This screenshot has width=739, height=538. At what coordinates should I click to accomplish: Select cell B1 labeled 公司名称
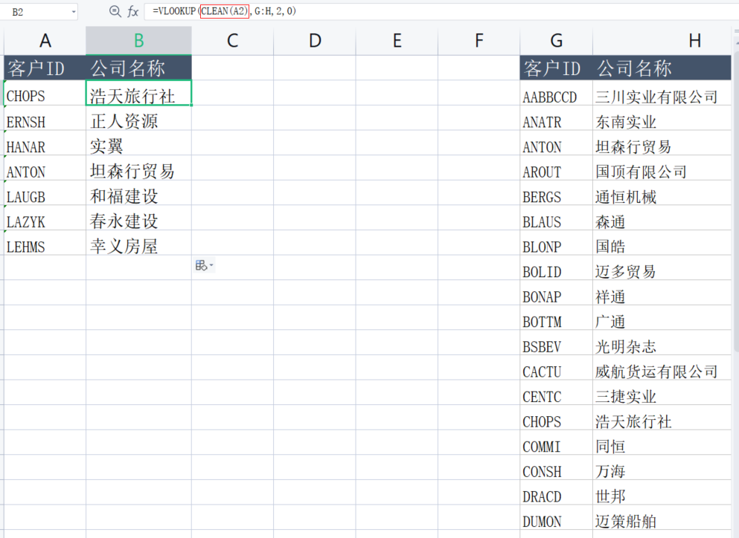tap(138, 68)
